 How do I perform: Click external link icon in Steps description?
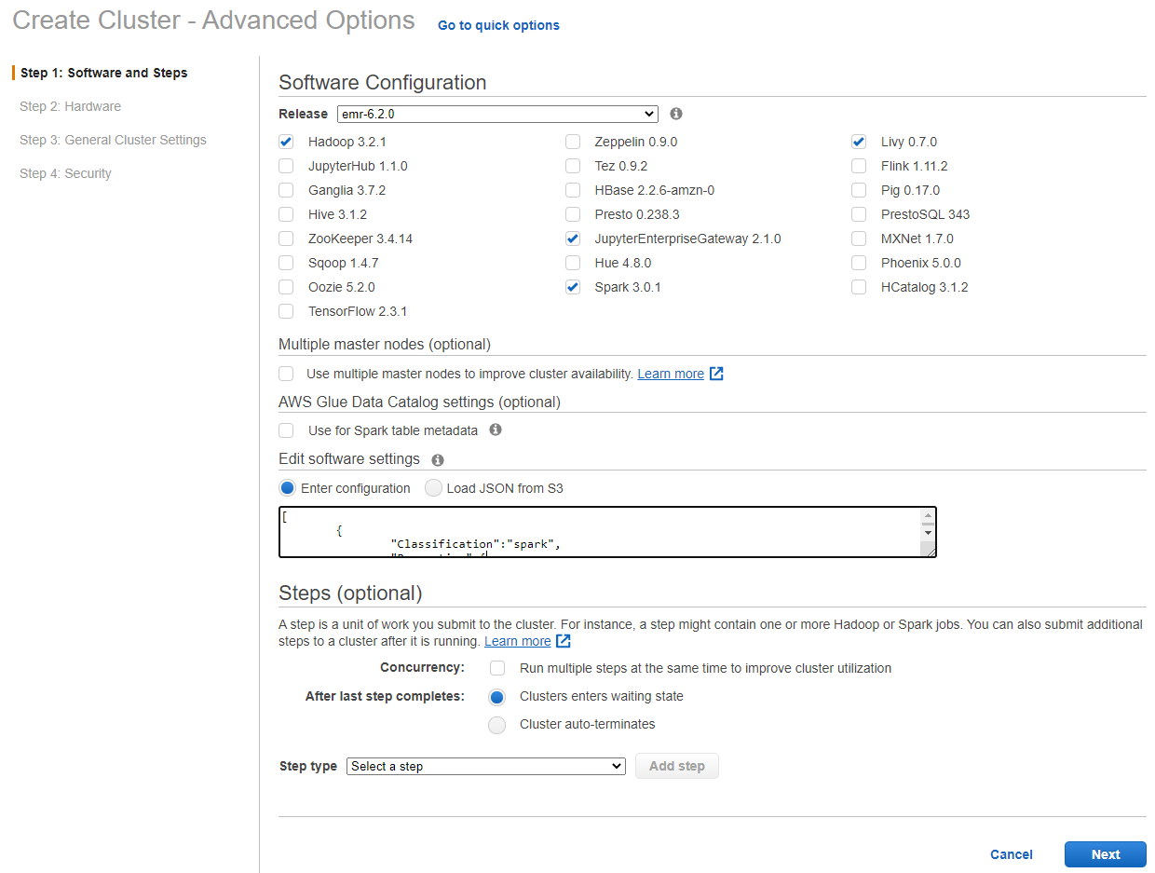click(564, 641)
